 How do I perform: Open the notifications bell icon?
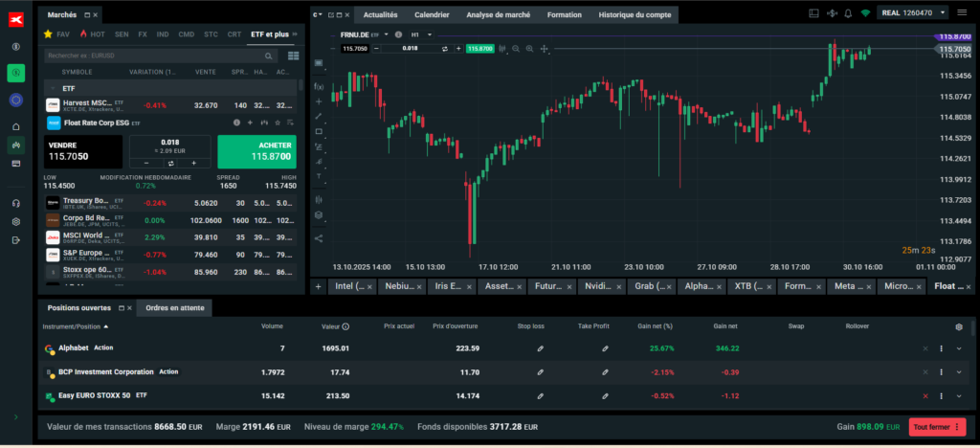[848, 13]
